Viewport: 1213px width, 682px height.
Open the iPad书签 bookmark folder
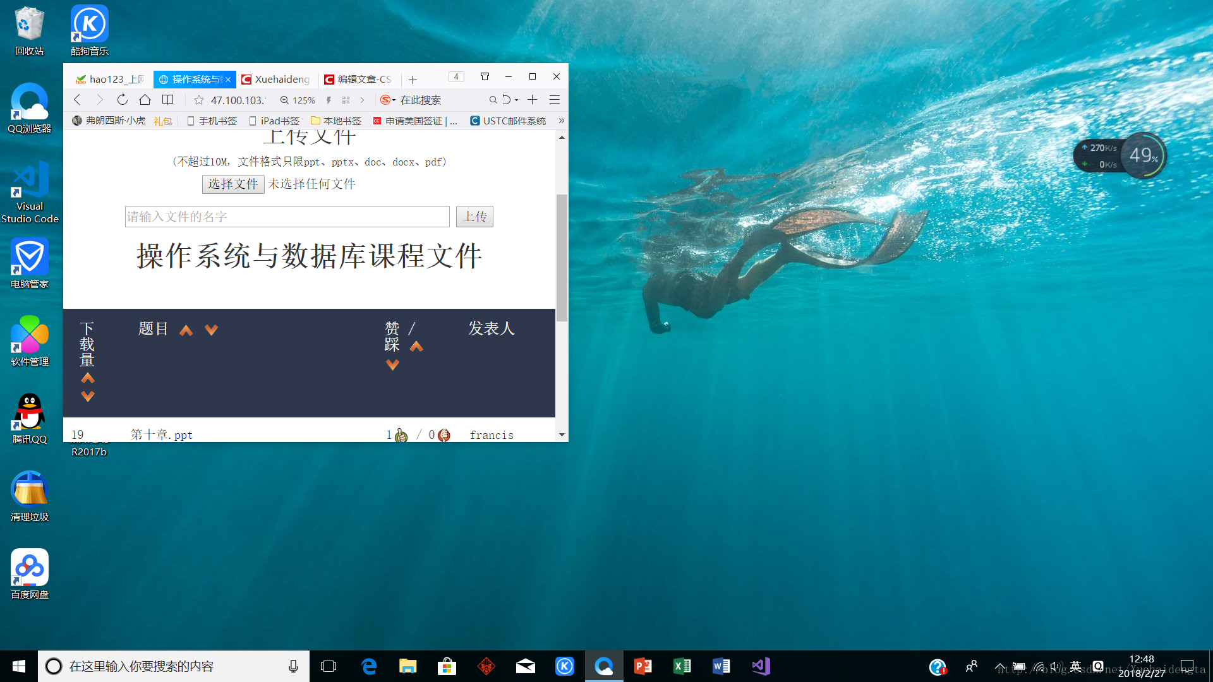(274, 121)
